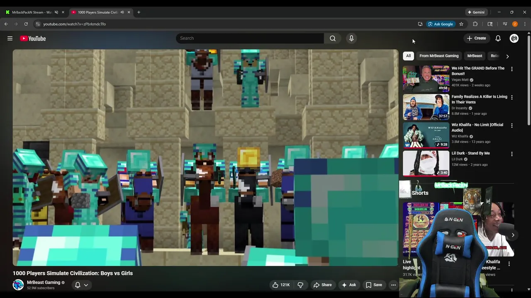531x298 pixels.
Task: Click the install app icon in address bar
Action: coord(420,24)
